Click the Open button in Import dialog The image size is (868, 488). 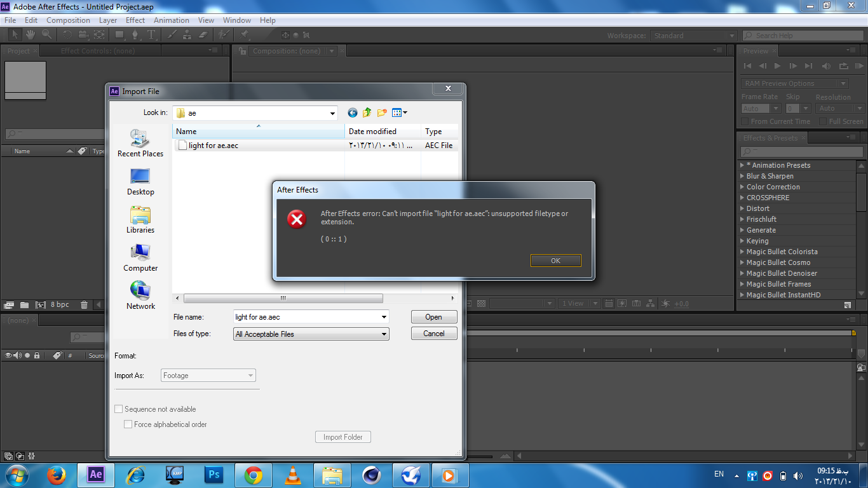(434, 317)
